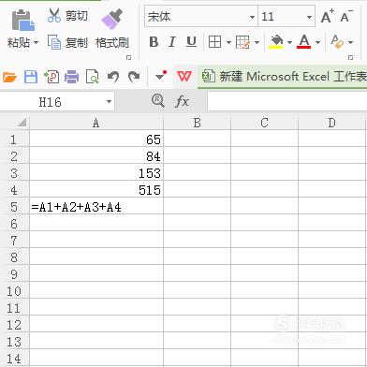
Task: Select row 10 header
Action: (x=14, y=291)
